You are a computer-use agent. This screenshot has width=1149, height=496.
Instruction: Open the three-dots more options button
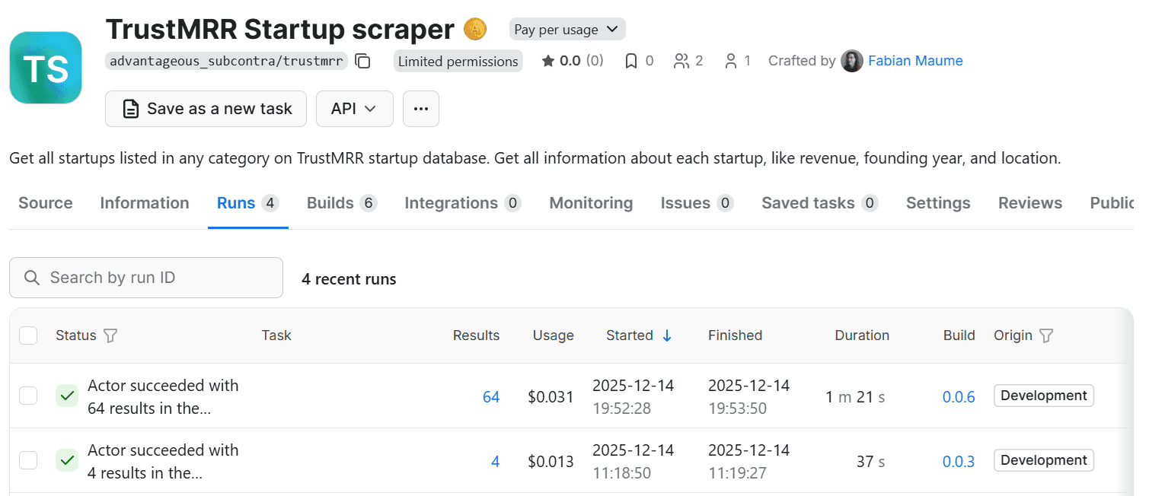(421, 109)
